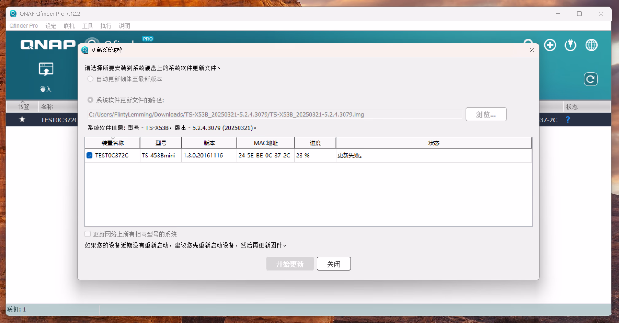619x323 pixels.
Task: Open the 联机 menu
Action: point(69,26)
